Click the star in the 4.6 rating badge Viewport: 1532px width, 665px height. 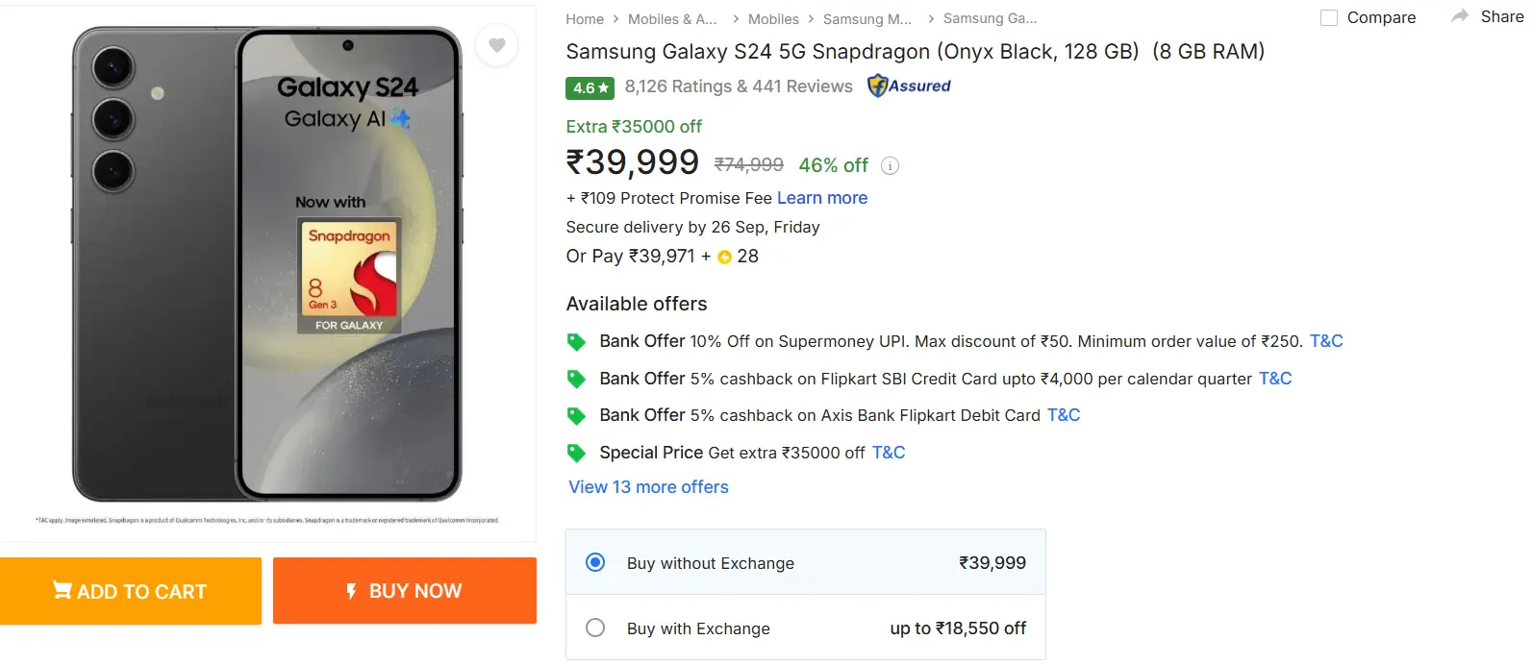pyautogui.click(x=603, y=87)
